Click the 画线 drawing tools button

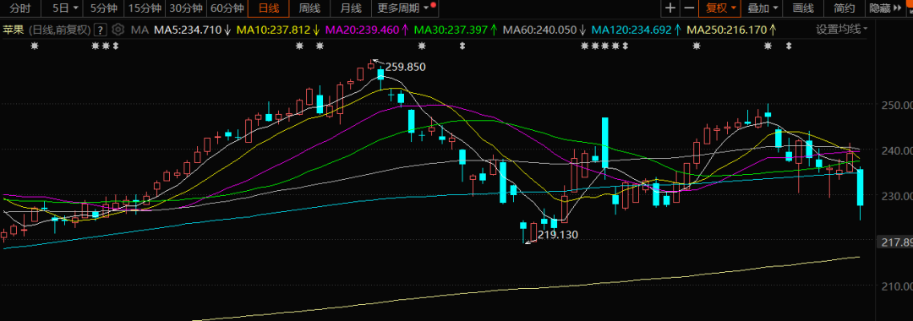coord(803,8)
